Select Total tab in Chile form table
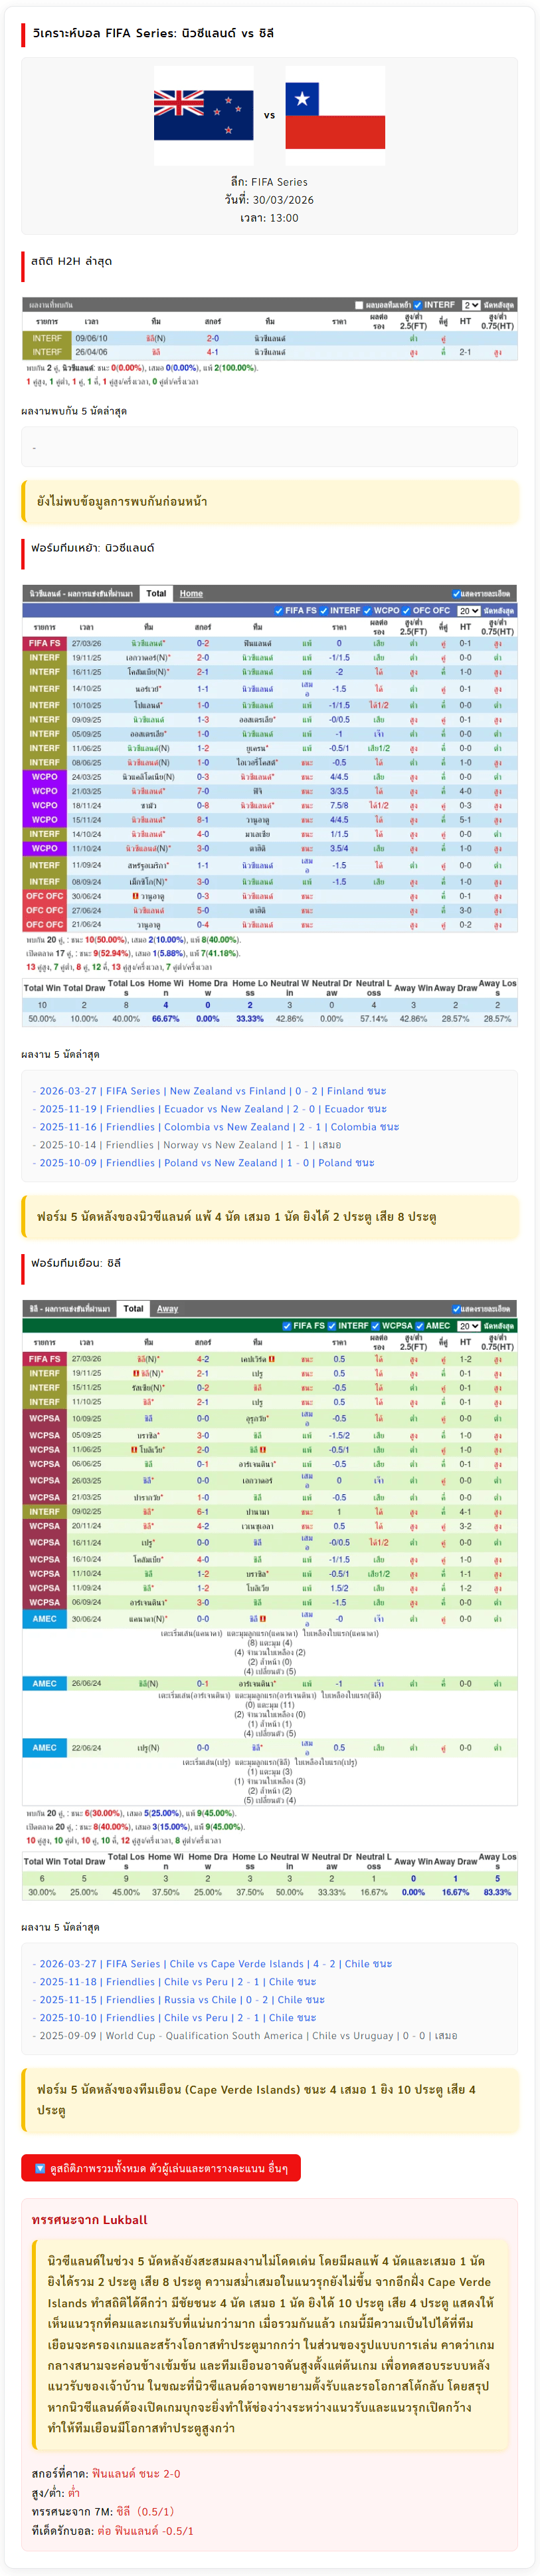 (x=133, y=1309)
